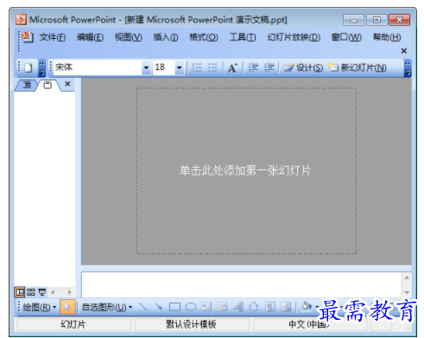
Task: Open the 插入(I) menu
Action: click(x=166, y=37)
